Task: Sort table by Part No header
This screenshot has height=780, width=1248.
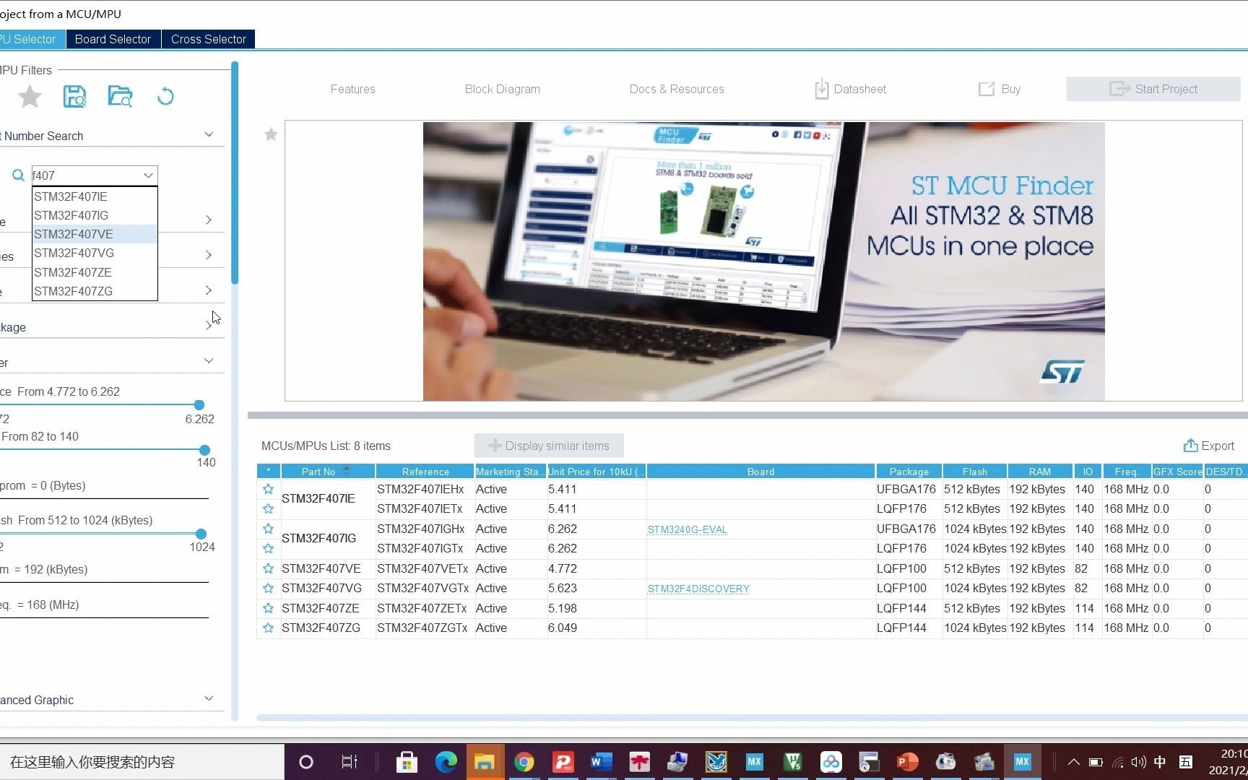Action: click(x=328, y=471)
